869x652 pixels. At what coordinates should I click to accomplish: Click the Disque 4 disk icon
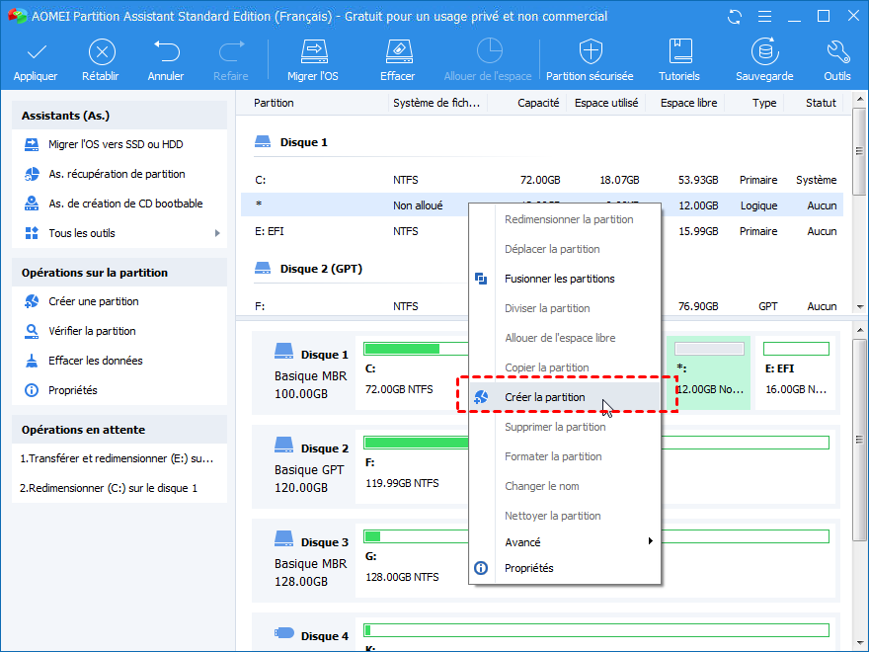[x=283, y=632]
